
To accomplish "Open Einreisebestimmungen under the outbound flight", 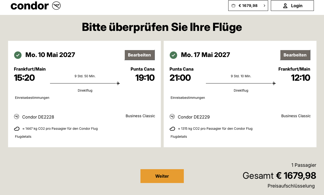I will pos(32,98).
